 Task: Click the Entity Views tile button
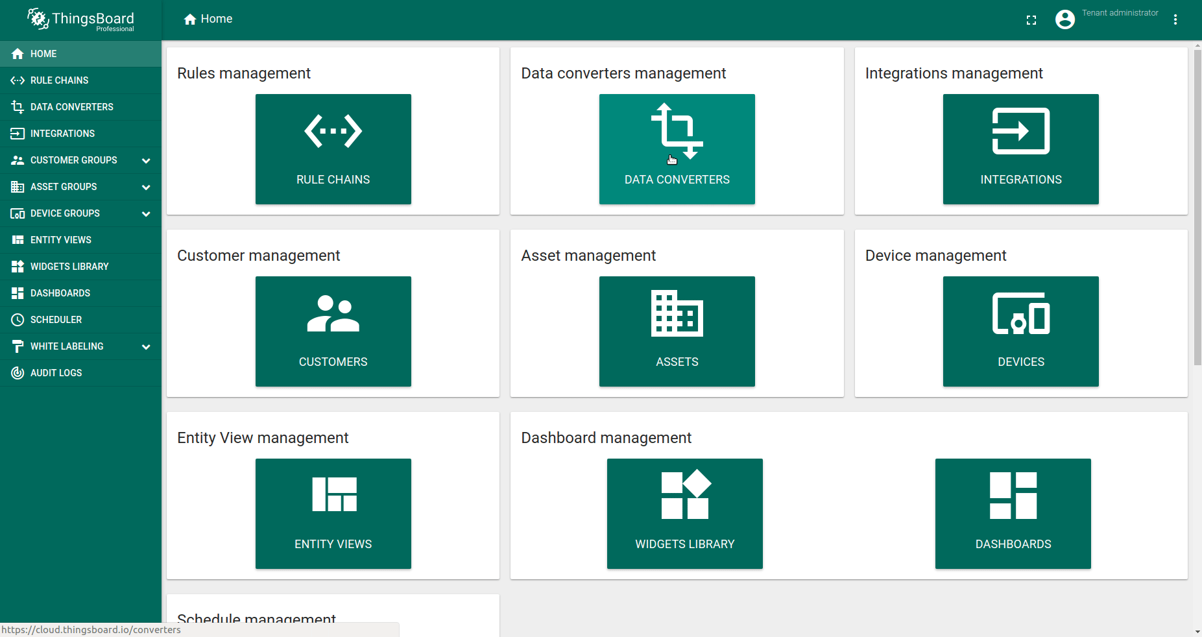(x=333, y=514)
